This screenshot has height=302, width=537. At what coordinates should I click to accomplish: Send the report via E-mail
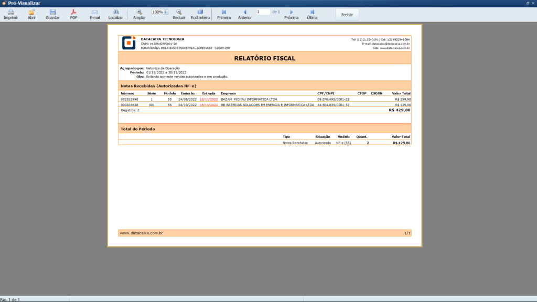94,12
